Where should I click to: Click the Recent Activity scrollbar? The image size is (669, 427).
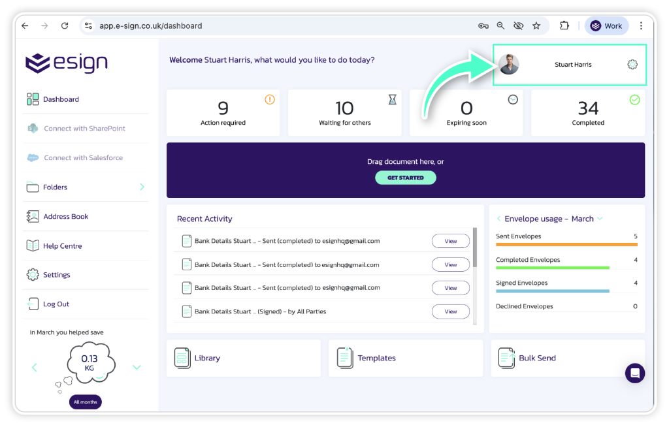click(474, 245)
